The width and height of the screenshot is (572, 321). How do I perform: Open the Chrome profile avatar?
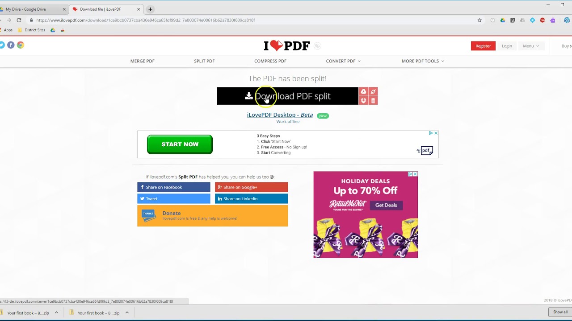[568, 20]
